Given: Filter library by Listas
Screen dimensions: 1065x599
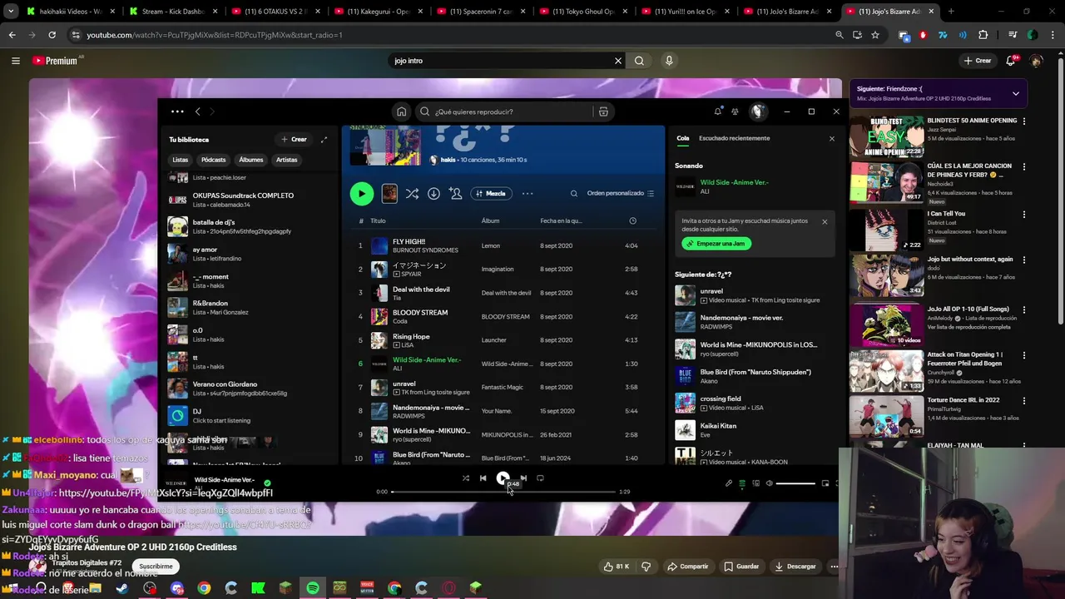Looking at the screenshot, I should [x=181, y=160].
